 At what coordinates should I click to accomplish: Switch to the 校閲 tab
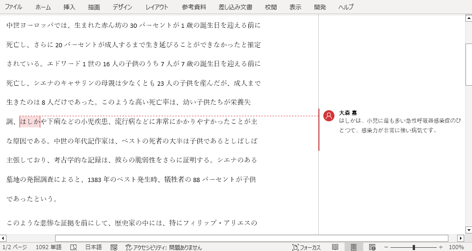271,7
